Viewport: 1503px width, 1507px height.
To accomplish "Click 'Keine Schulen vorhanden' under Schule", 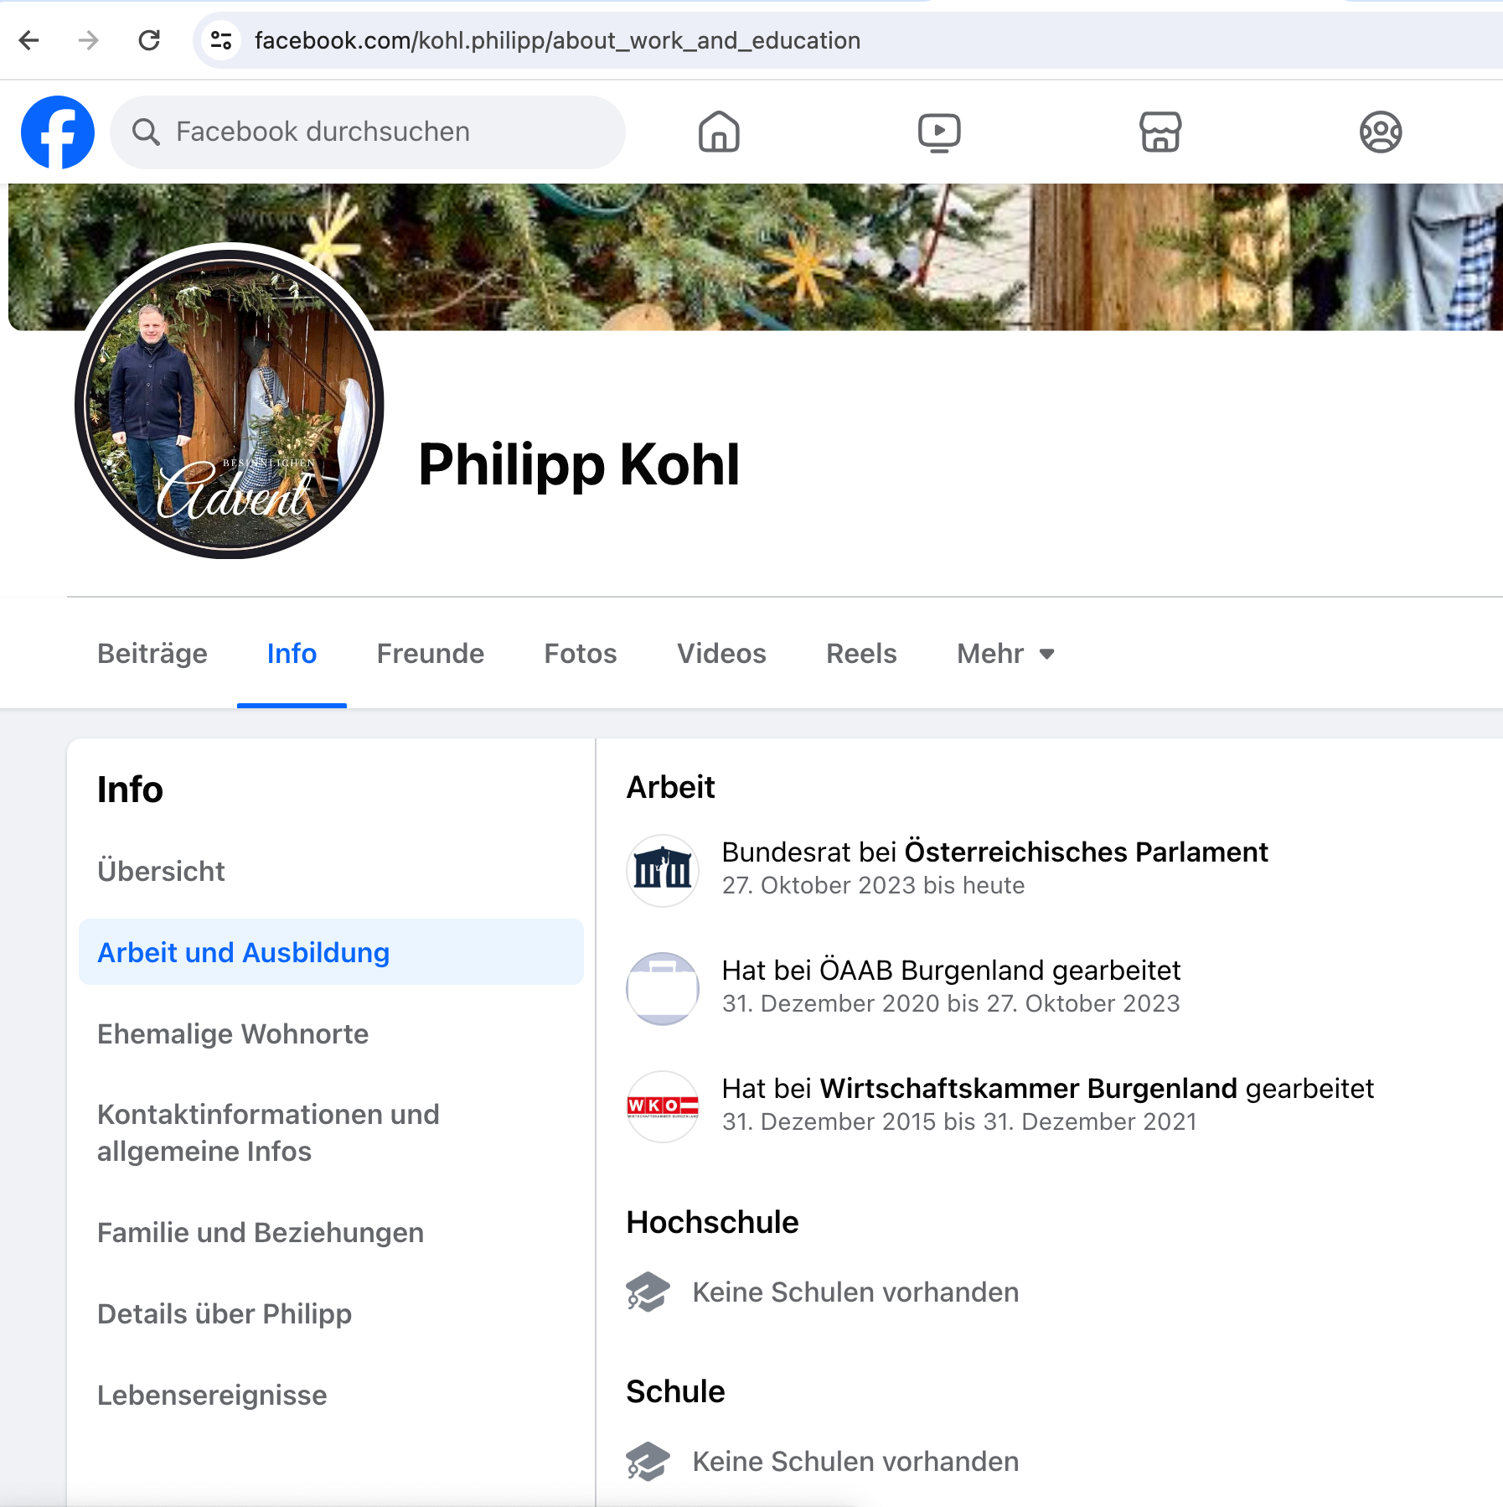I will tap(855, 1462).
